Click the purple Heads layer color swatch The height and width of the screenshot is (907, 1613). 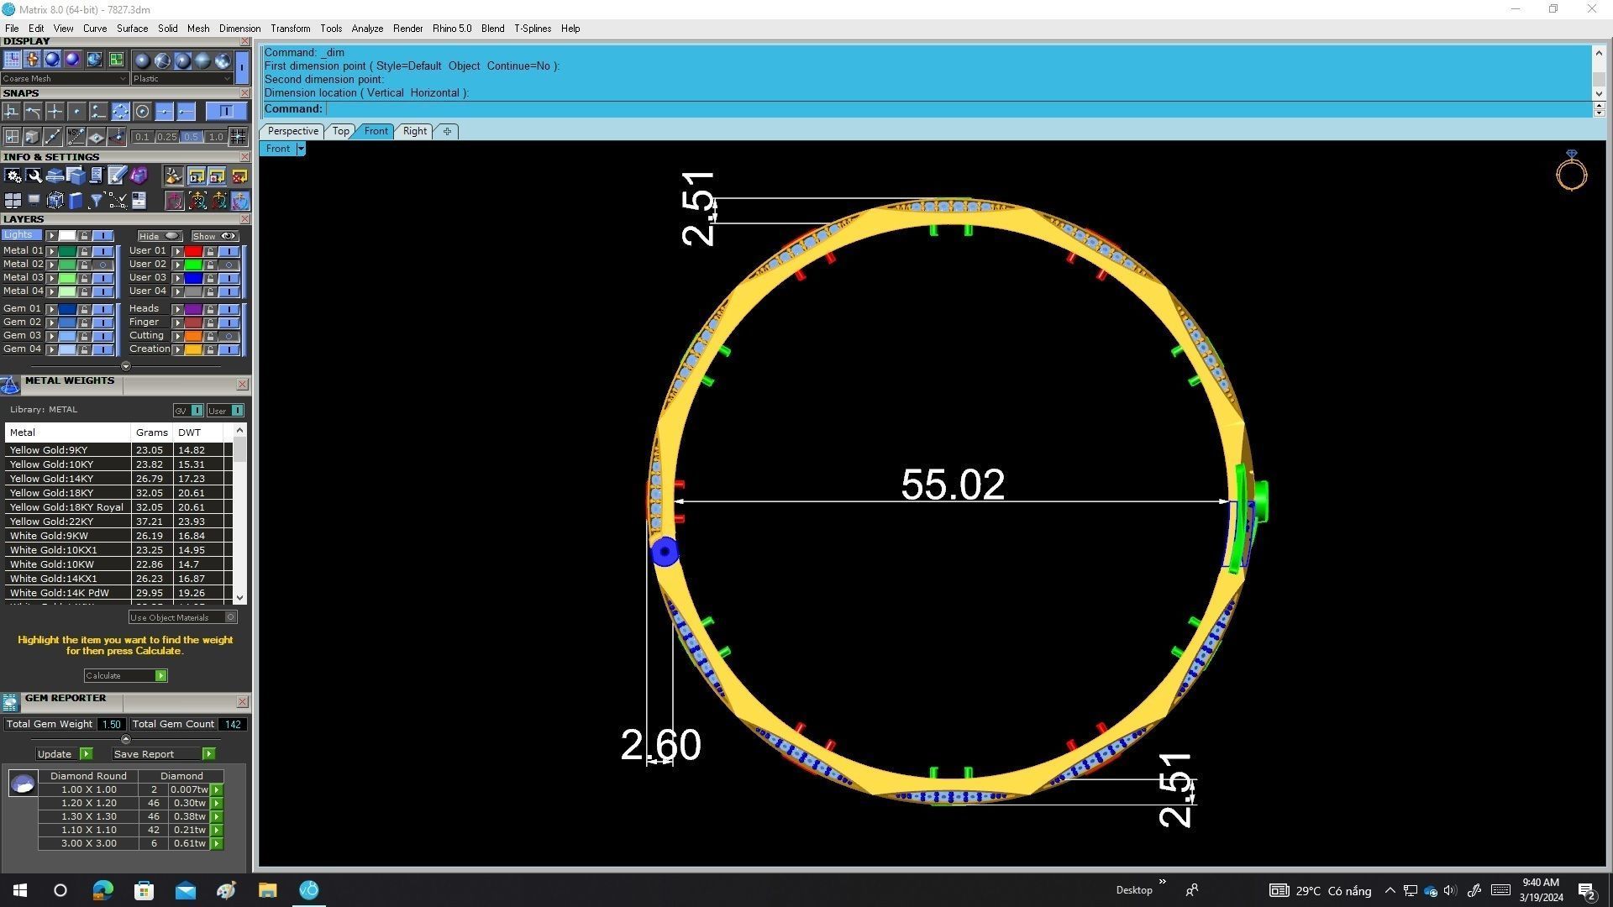click(193, 309)
